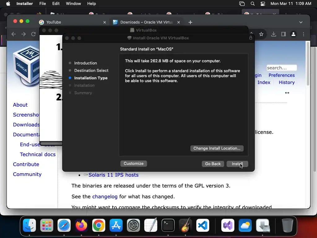Open App Store from the Dock

tap(116, 225)
